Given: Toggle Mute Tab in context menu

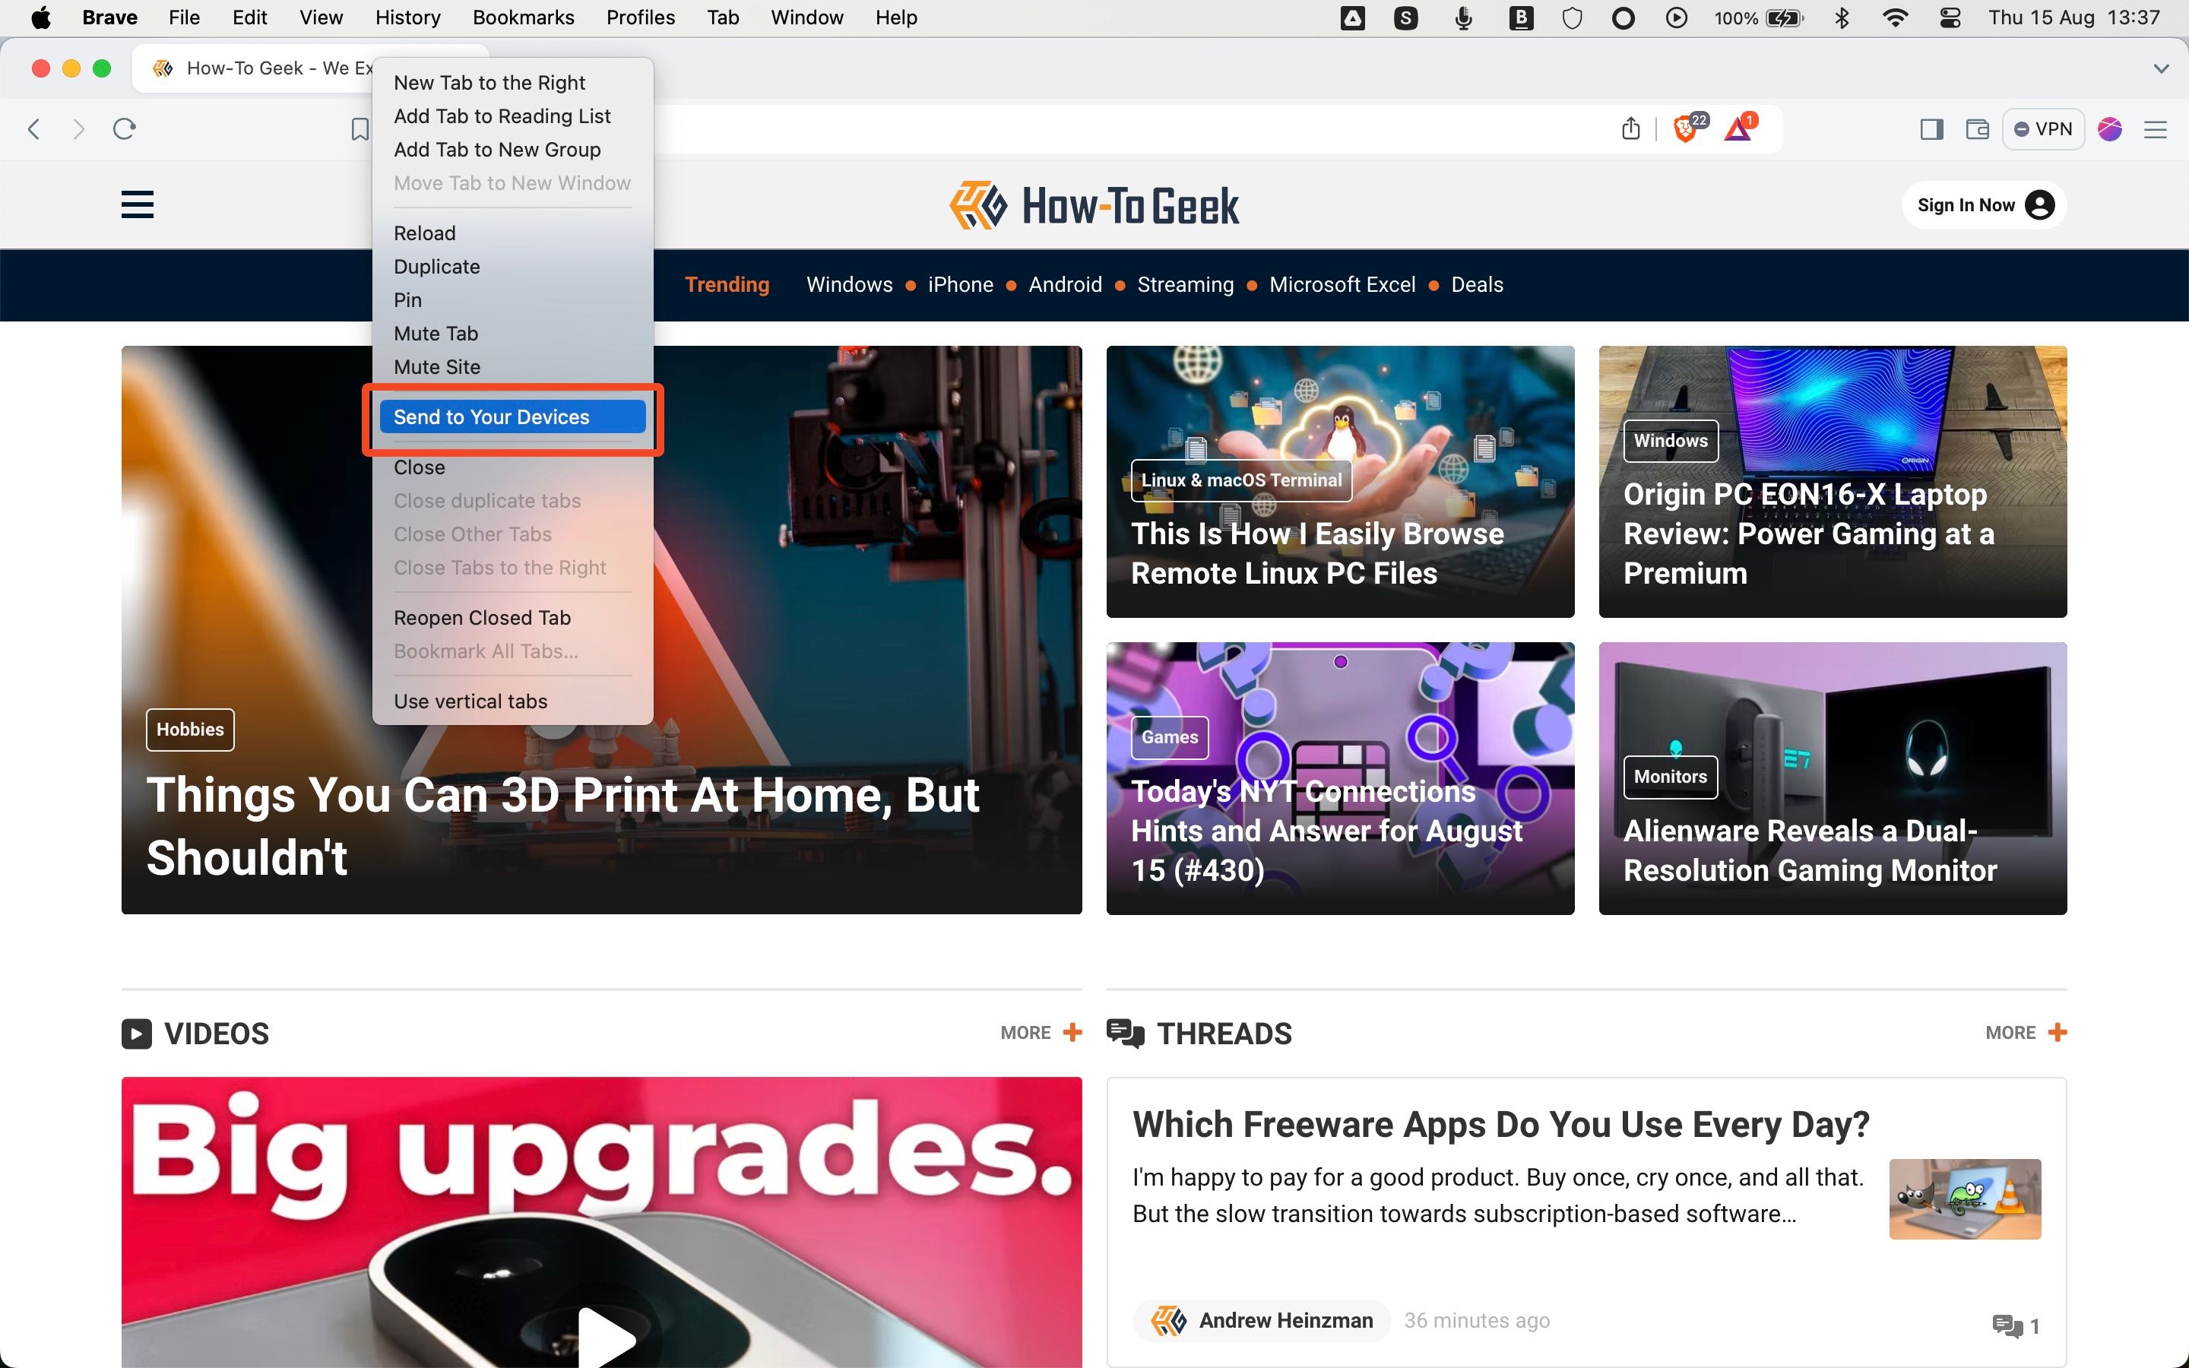Looking at the screenshot, I should (435, 333).
